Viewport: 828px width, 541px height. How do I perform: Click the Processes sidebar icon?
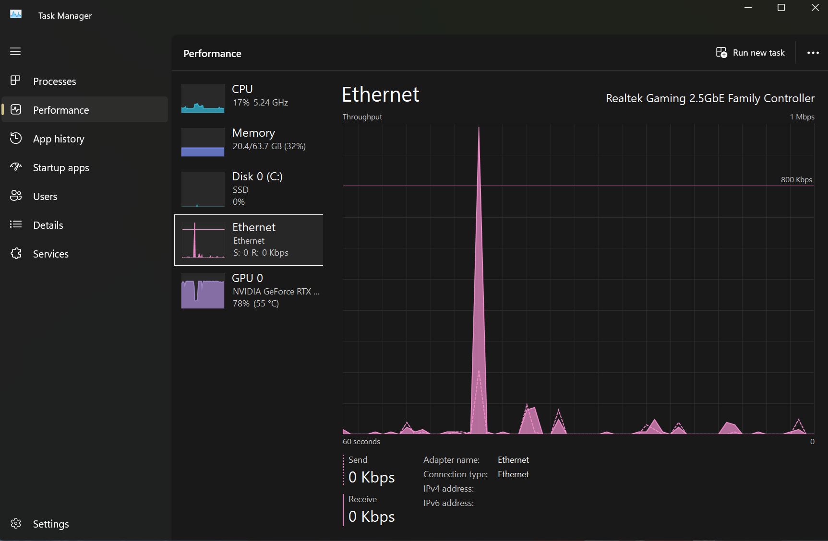click(15, 81)
